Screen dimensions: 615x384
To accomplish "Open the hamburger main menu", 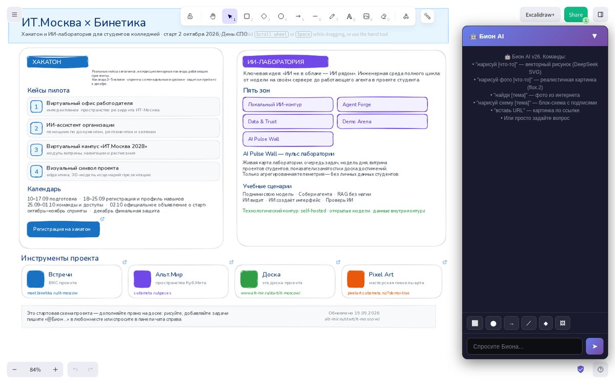I will pos(14,14).
